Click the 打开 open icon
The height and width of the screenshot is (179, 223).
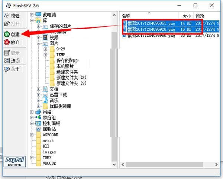pos(7,24)
